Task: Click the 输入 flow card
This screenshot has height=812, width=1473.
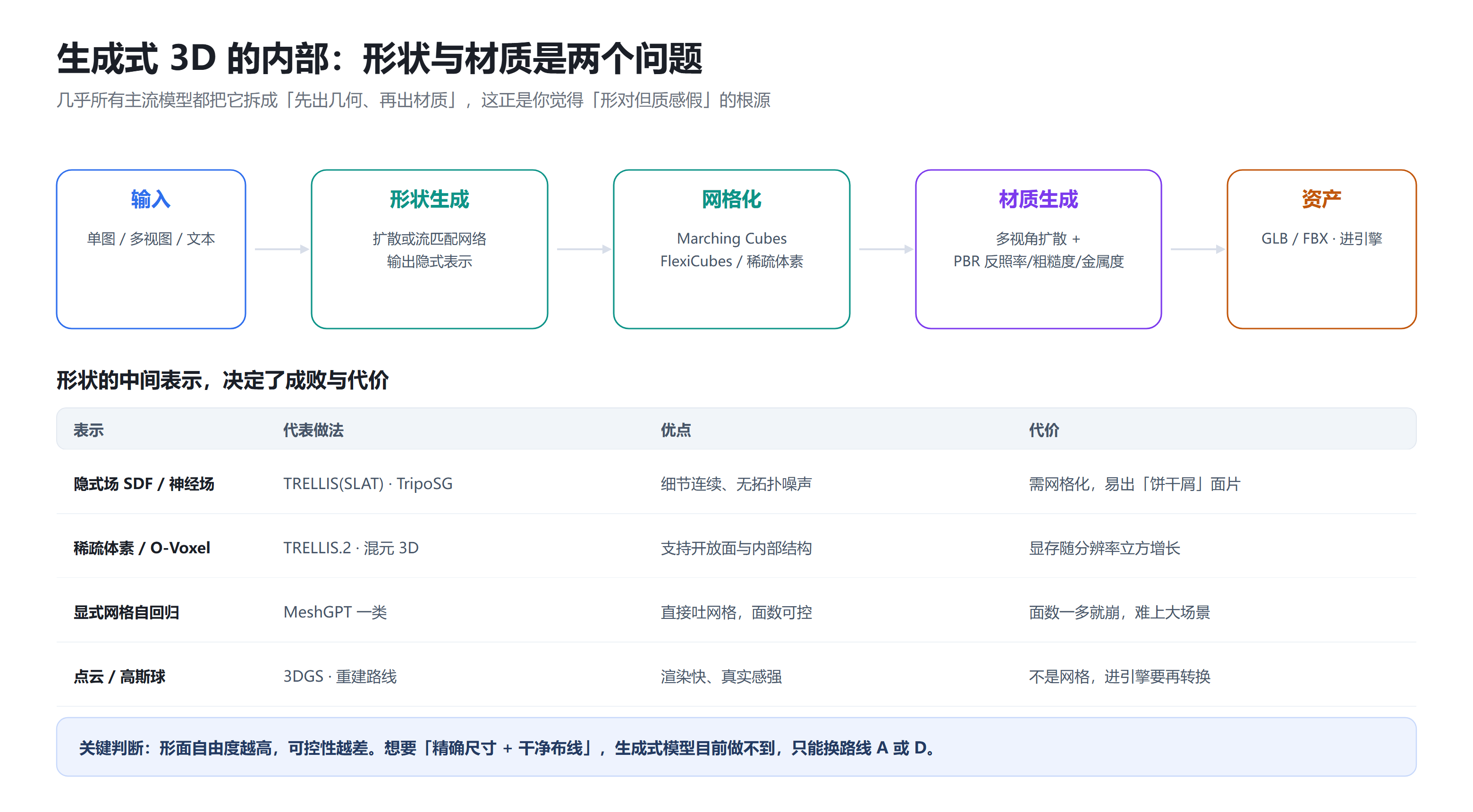Action: 151,249
